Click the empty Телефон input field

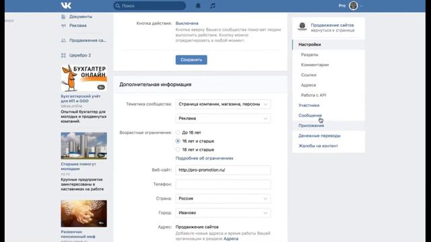(x=223, y=184)
